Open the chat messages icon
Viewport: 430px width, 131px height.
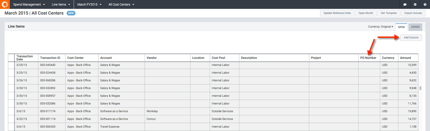point(405,5)
